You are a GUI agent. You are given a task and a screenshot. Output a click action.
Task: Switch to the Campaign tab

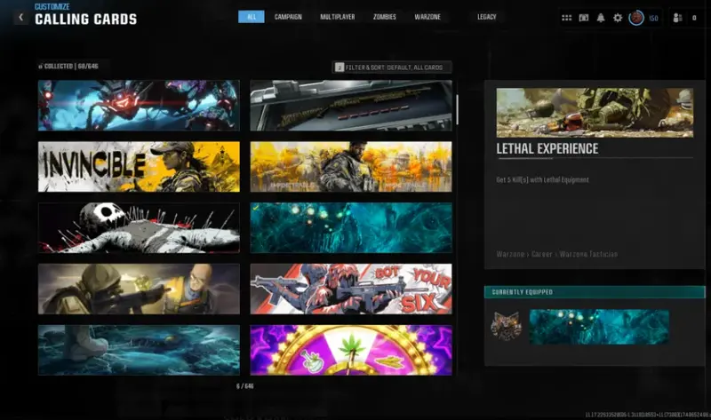pos(287,16)
